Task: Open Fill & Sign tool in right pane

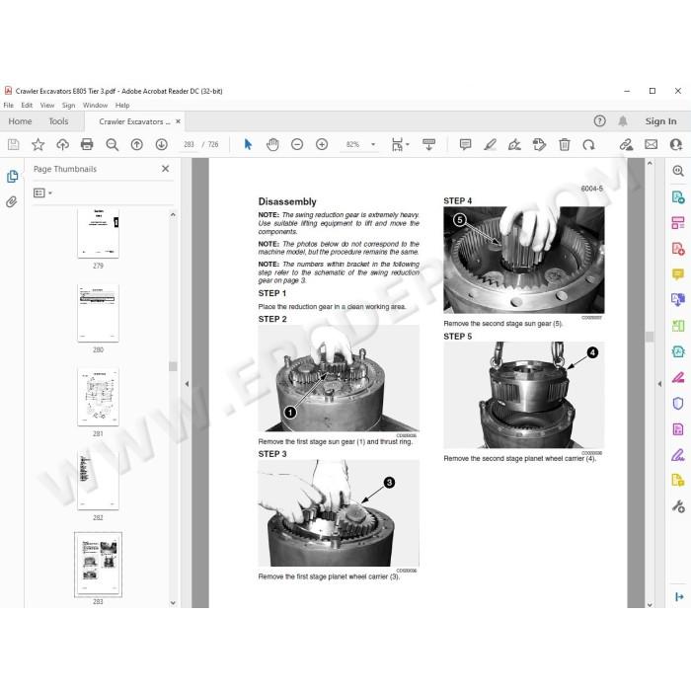Action: coord(678,455)
